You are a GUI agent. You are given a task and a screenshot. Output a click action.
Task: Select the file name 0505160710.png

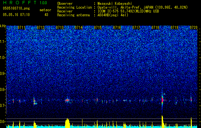[16, 9]
